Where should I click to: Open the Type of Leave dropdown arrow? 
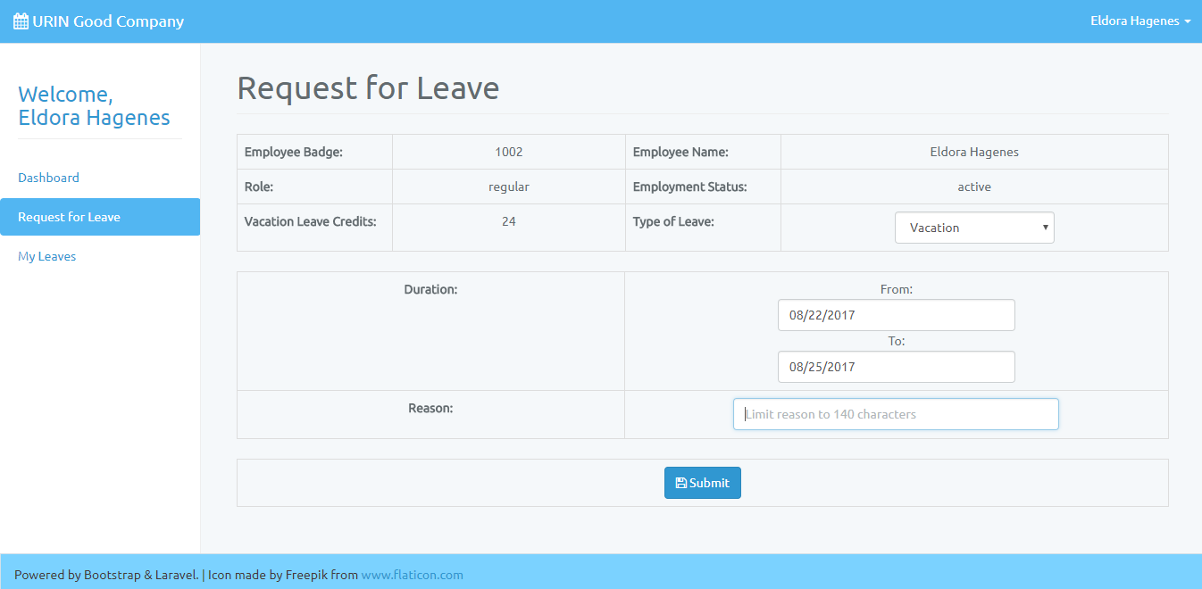(1045, 228)
